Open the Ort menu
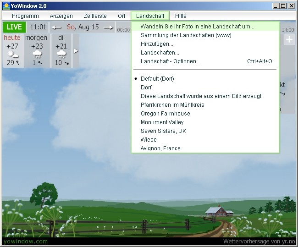This screenshot has height=247, width=298. (x=121, y=16)
